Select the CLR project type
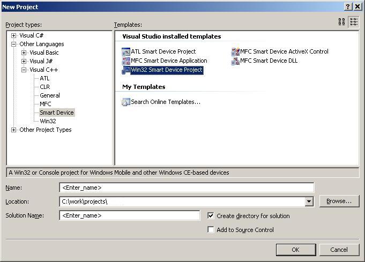This screenshot has width=365, height=262. point(44,87)
